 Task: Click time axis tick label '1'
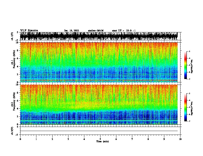(x=36, y=139)
